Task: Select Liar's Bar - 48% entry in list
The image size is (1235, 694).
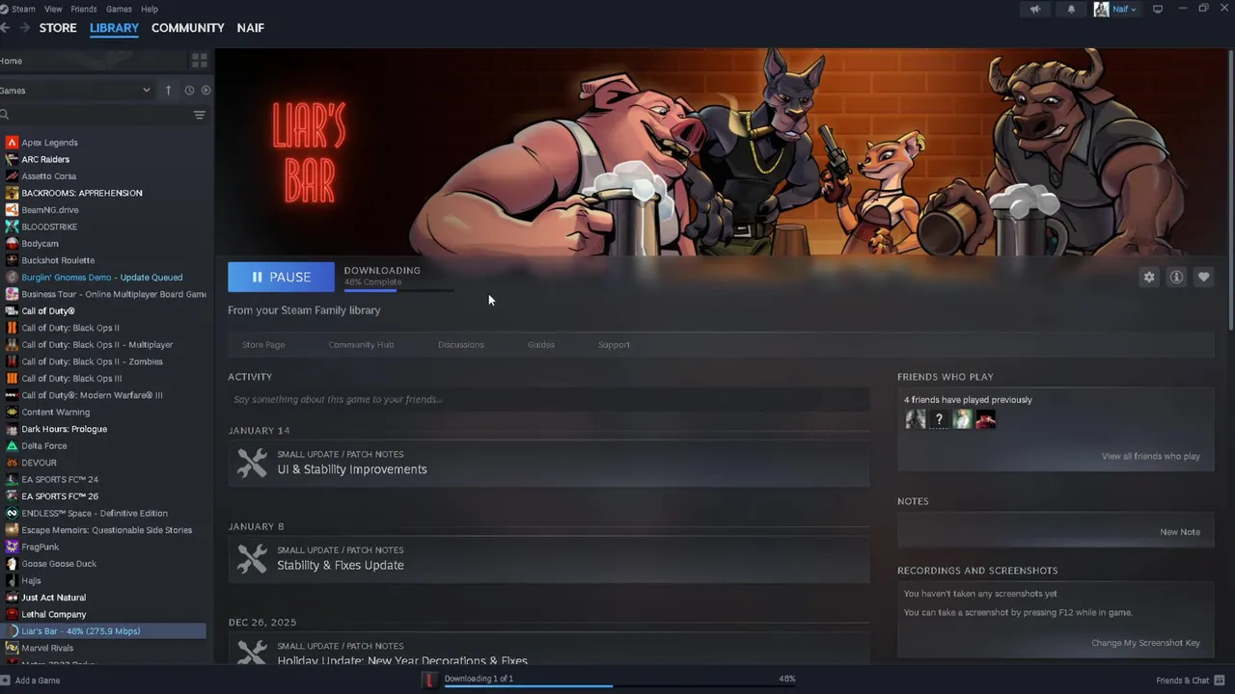Action: 103,631
